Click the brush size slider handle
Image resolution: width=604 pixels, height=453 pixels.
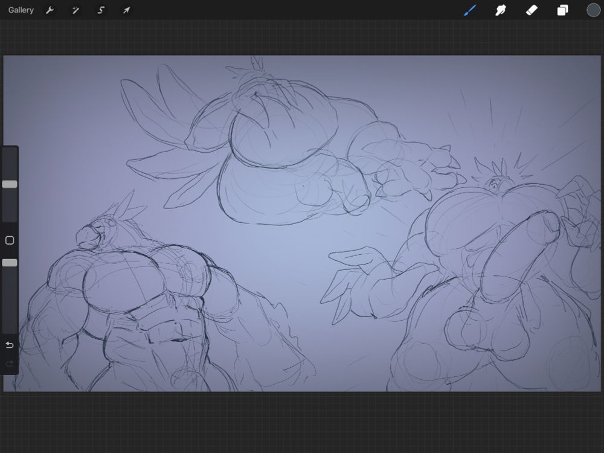tap(10, 184)
